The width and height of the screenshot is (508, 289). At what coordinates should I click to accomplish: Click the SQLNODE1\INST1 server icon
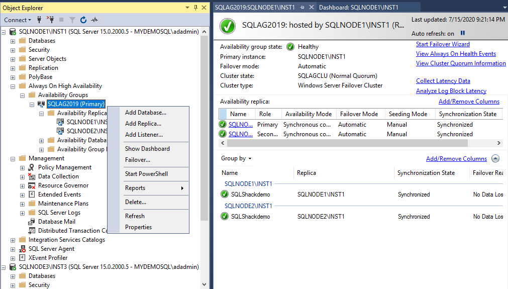13,32
